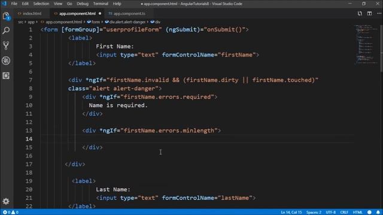Click "userprofileForm" string on line 1
The height and width of the screenshot is (215, 383).
[x=132, y=29]
